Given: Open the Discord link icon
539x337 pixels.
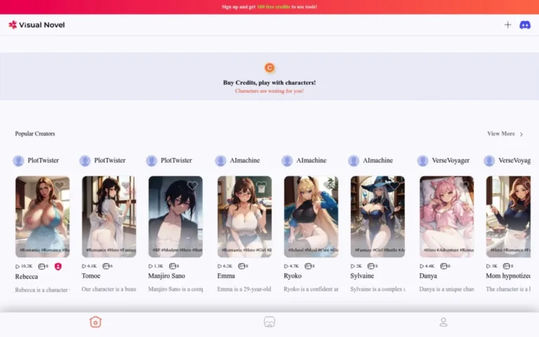Looking at the screenshot, I should click(524, 25).
